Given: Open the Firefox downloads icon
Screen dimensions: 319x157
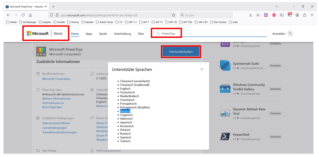Looking at the screenshot, I should pyautogui.click(x=251, y=15).
